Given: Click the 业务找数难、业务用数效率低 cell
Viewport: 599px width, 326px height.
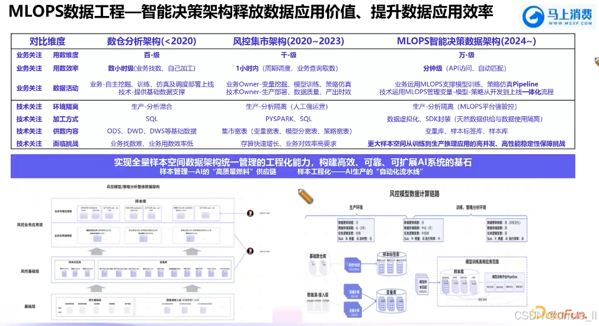Looking at the screenshot, I should pyautogui.click(x=152, y=143).
